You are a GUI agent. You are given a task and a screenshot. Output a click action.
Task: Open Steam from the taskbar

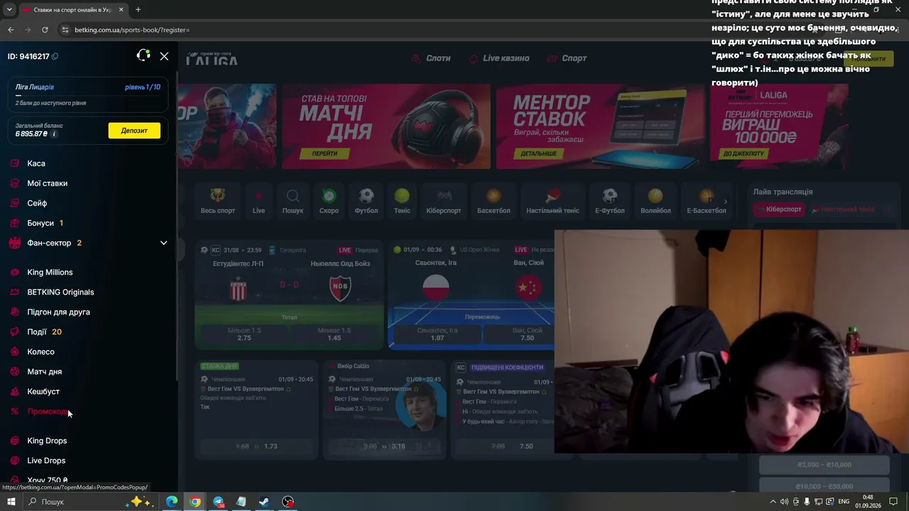pyautogui.click(x=264, y=502)
